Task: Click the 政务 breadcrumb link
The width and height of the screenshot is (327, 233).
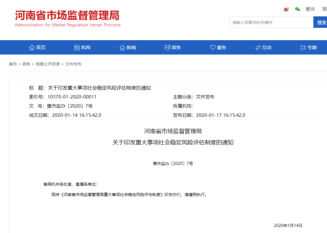Action: pos(26,64)
